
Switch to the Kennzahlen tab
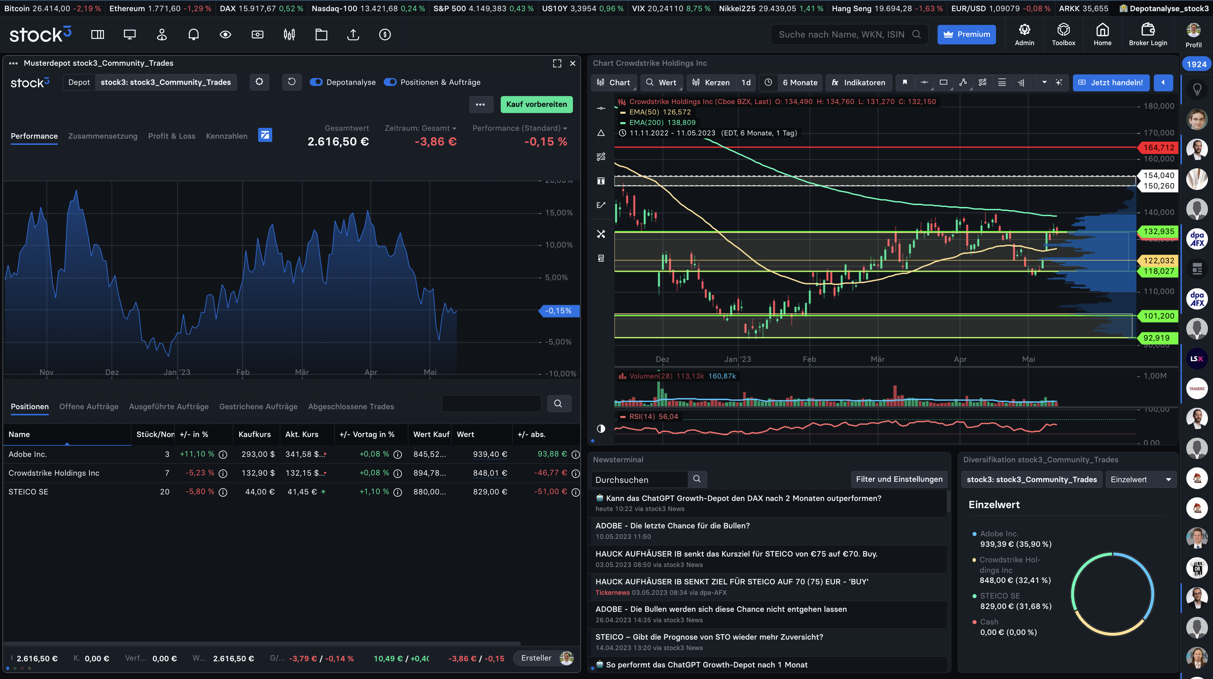tap(226, 136)
